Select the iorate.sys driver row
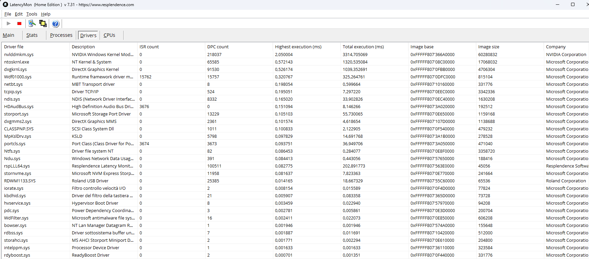 295,188
